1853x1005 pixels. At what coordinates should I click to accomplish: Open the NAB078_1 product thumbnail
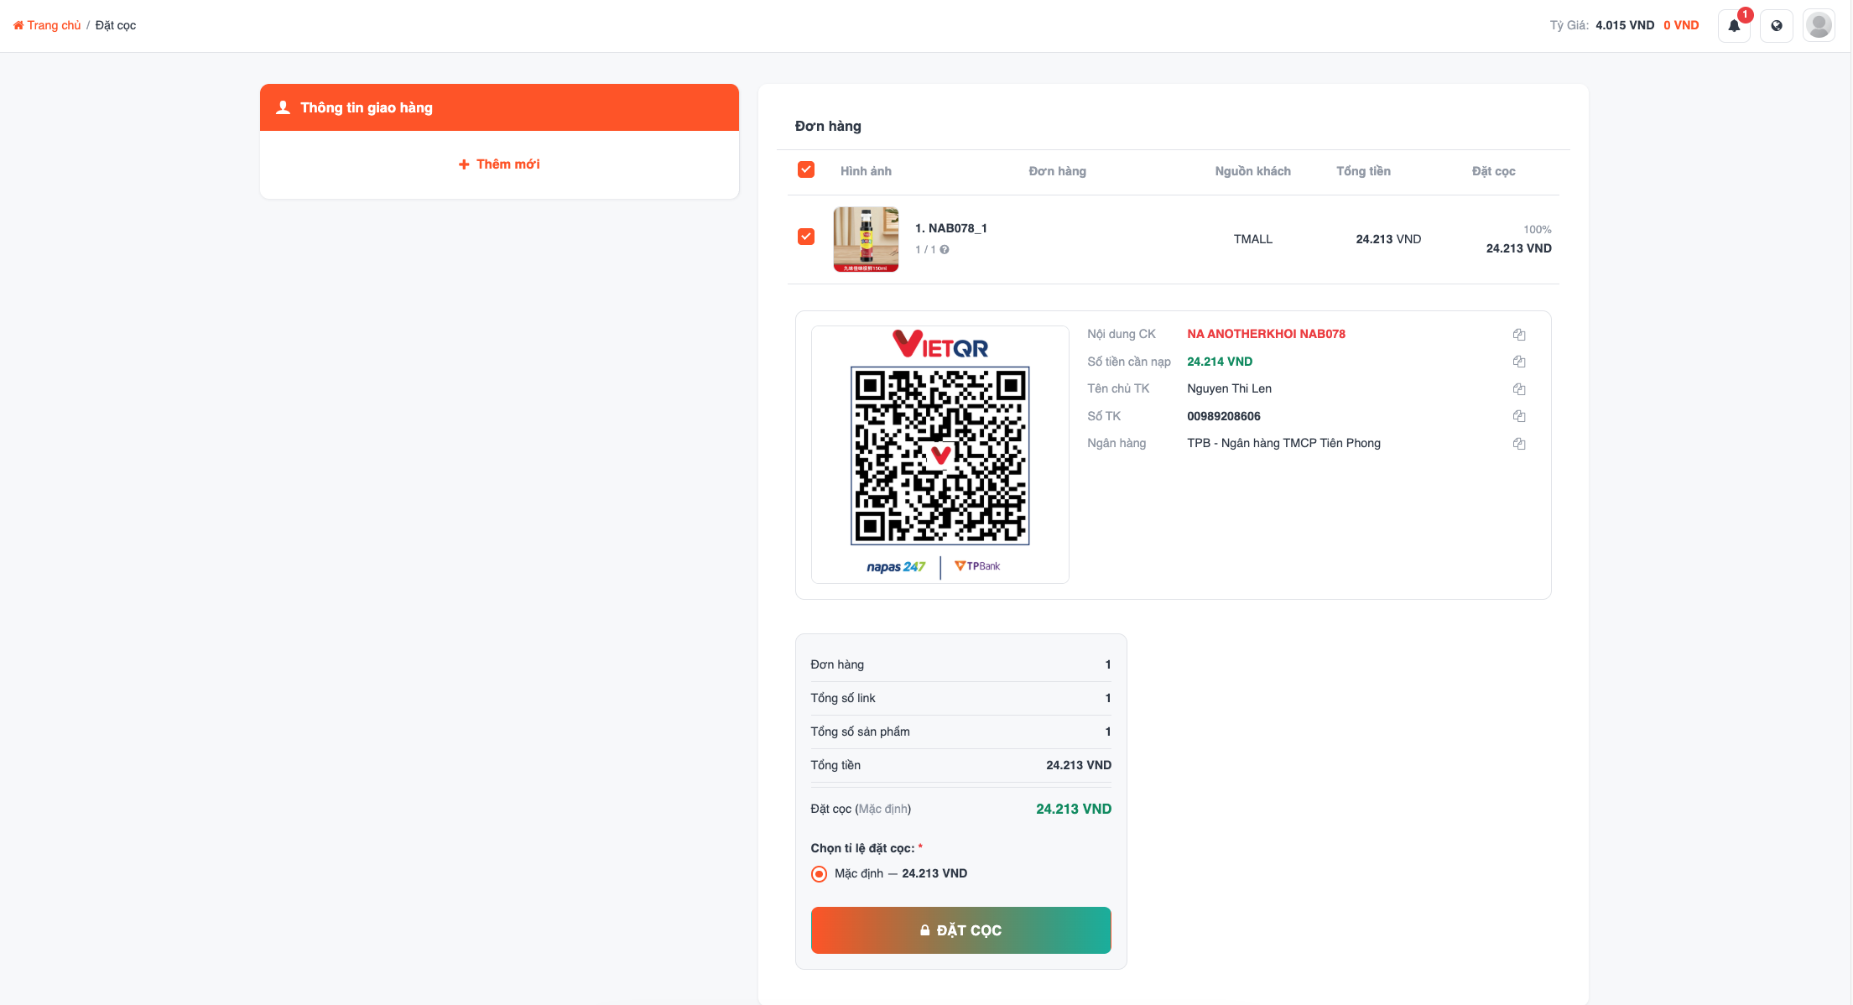866,239
